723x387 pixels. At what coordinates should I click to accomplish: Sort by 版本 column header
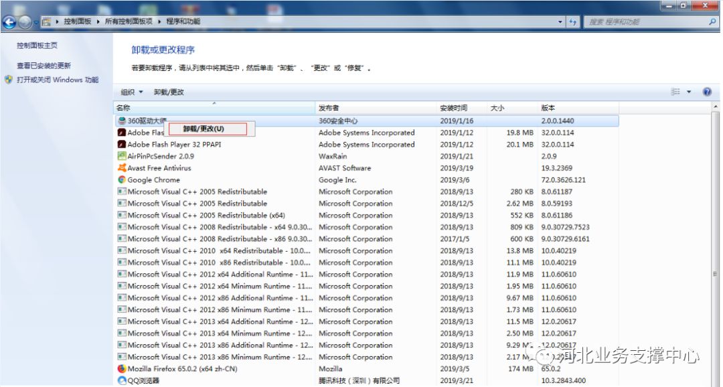click(x=578, y=108)
